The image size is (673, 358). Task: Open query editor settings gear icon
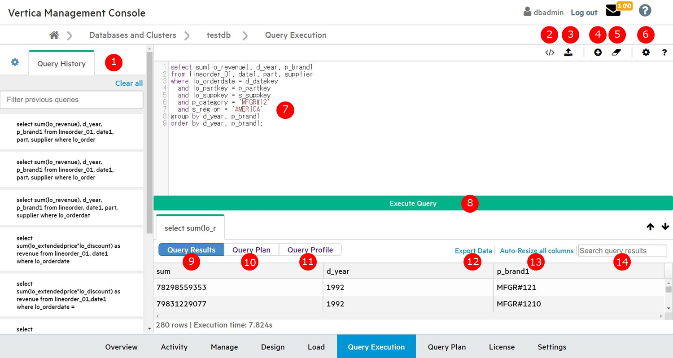646,52
